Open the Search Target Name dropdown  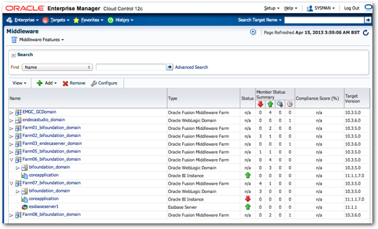(260, 20)
